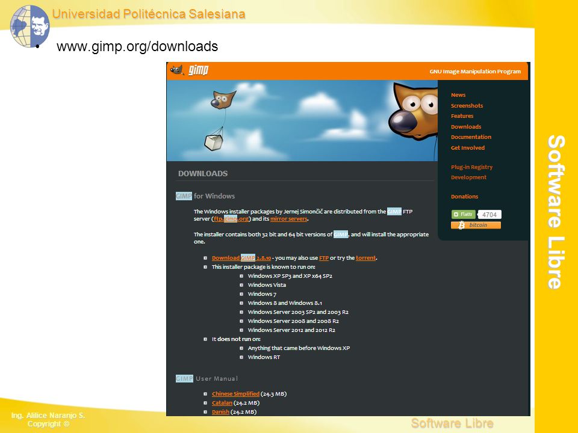Click 'Anything that came before Windows XP'
578x433 pixels.
299,348
